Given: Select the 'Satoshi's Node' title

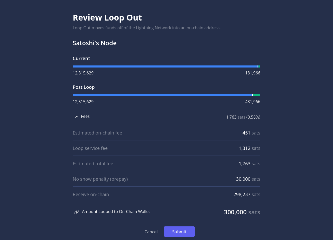Looking at the screenshot, I should (95, 43).
